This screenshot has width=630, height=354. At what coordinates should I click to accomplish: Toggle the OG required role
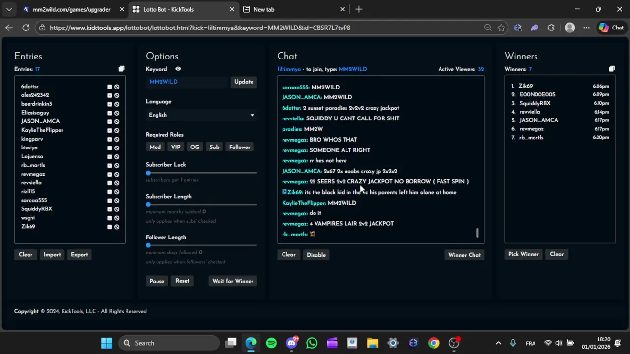coord(195,147)
